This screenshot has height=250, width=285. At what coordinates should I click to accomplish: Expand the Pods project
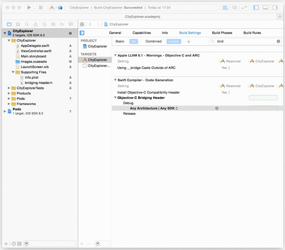click(x=5, y=111)
